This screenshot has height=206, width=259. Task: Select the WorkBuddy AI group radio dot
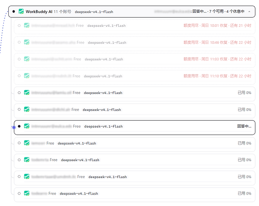pos(14,12)
